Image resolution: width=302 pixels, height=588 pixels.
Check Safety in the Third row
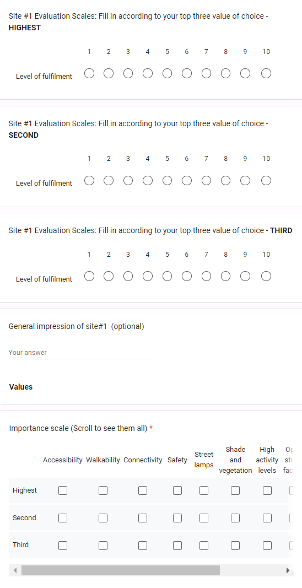(177, 545)
